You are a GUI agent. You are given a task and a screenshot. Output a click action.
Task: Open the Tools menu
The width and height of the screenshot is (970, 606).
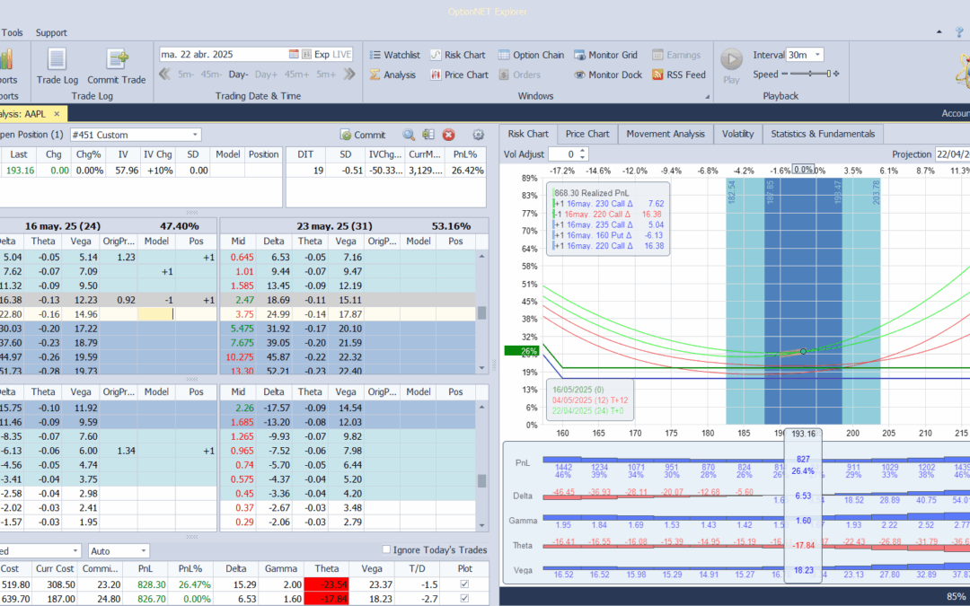point(12,33)
